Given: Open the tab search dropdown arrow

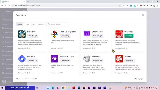Looking at the screenshot, I should [x=143, y=2].
